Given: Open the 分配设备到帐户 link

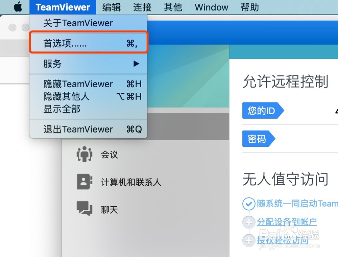Looking at the screenshot, I should point(287,222).
